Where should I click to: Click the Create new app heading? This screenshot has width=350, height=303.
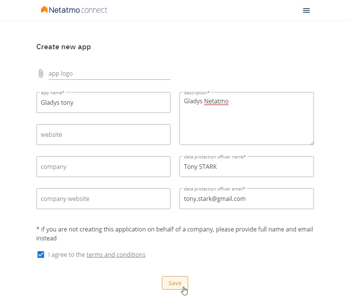click(x=63, y=47)
